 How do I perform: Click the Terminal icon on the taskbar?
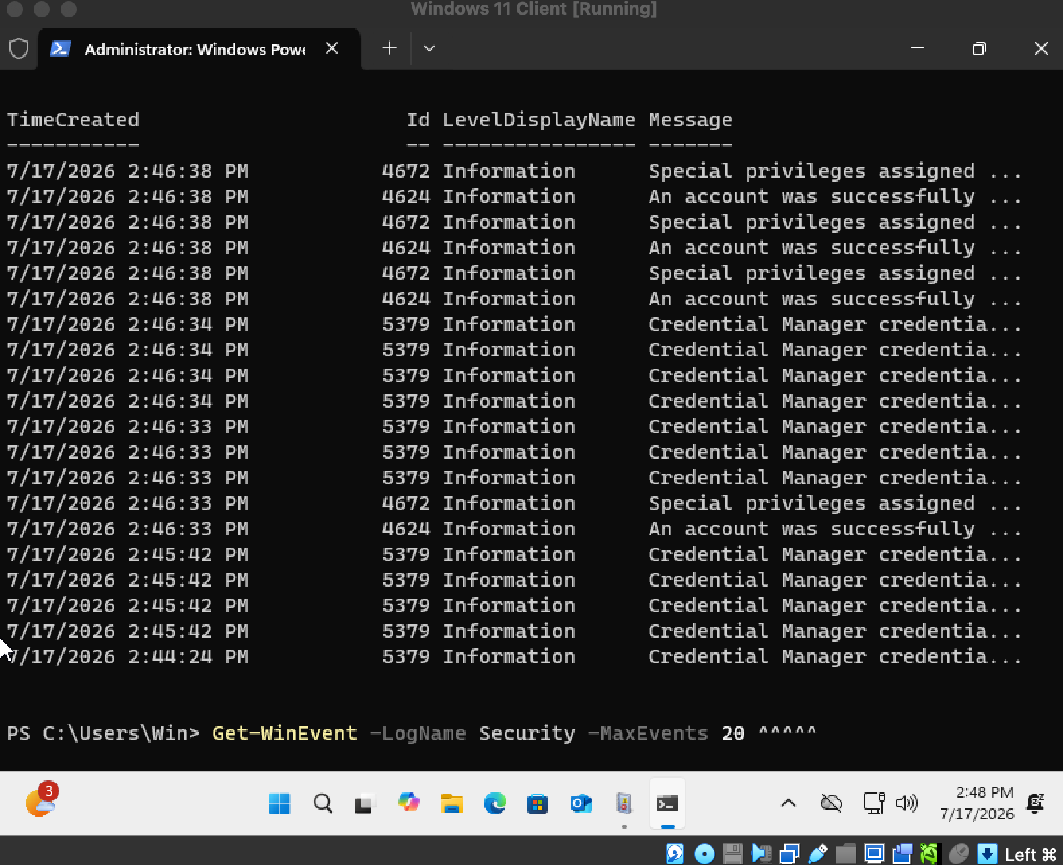pos(667,803)
